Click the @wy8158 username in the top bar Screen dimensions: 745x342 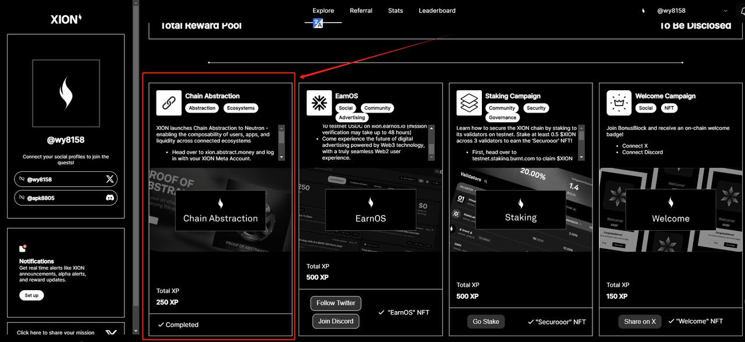(670, 10)
